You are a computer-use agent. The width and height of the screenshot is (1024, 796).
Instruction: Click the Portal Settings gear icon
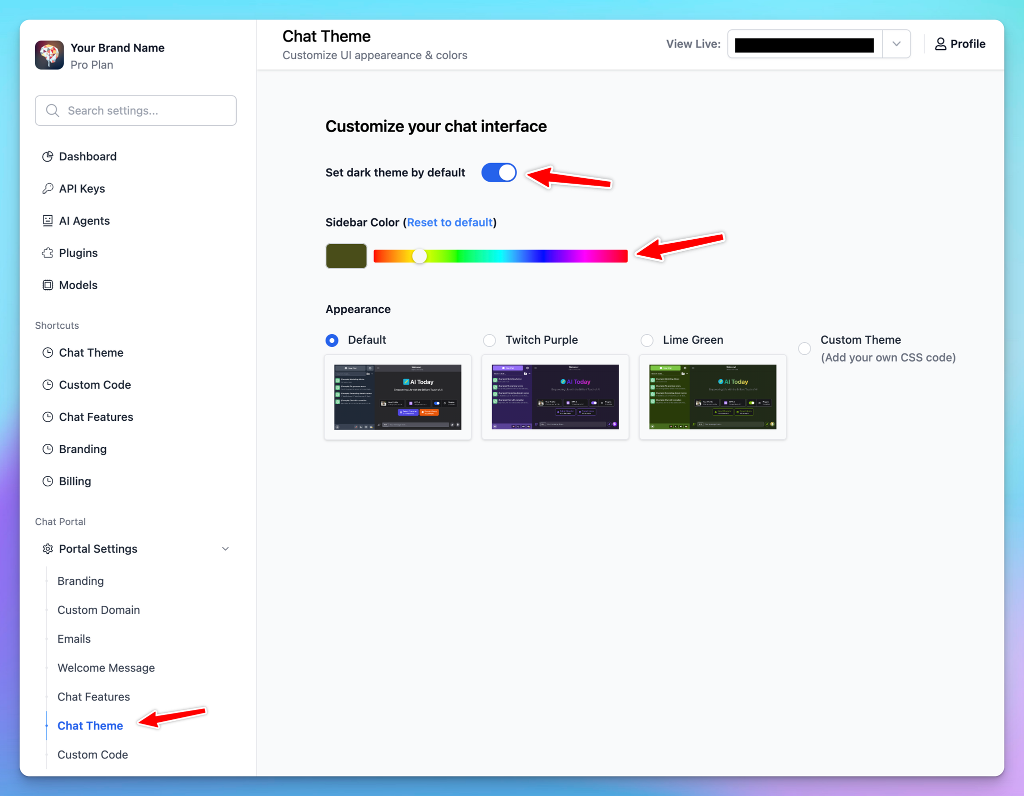[x=47, y=549]
